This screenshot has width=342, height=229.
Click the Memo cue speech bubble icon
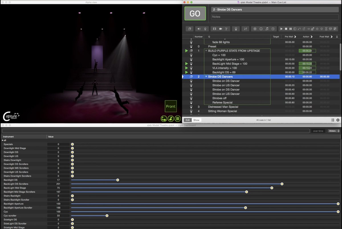tap(330, 29)
